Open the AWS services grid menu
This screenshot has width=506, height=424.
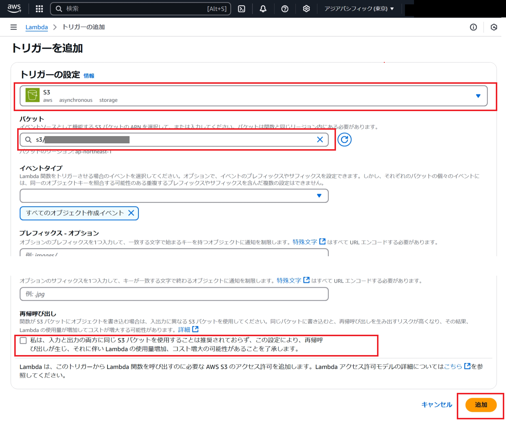pyautogui.click(x=39, y=9)
